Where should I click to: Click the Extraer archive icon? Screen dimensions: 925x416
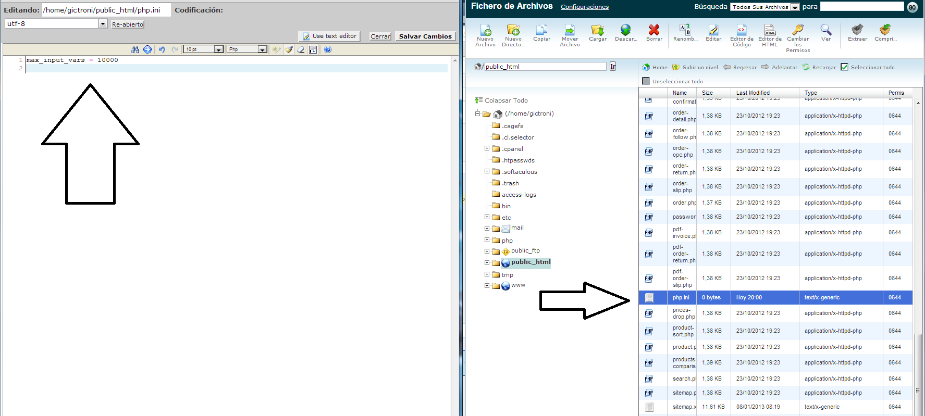point(857,30)
